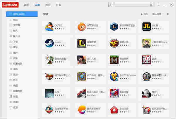Open the Dungeon Fighter winged logo icon

click(x=49, y=76)
